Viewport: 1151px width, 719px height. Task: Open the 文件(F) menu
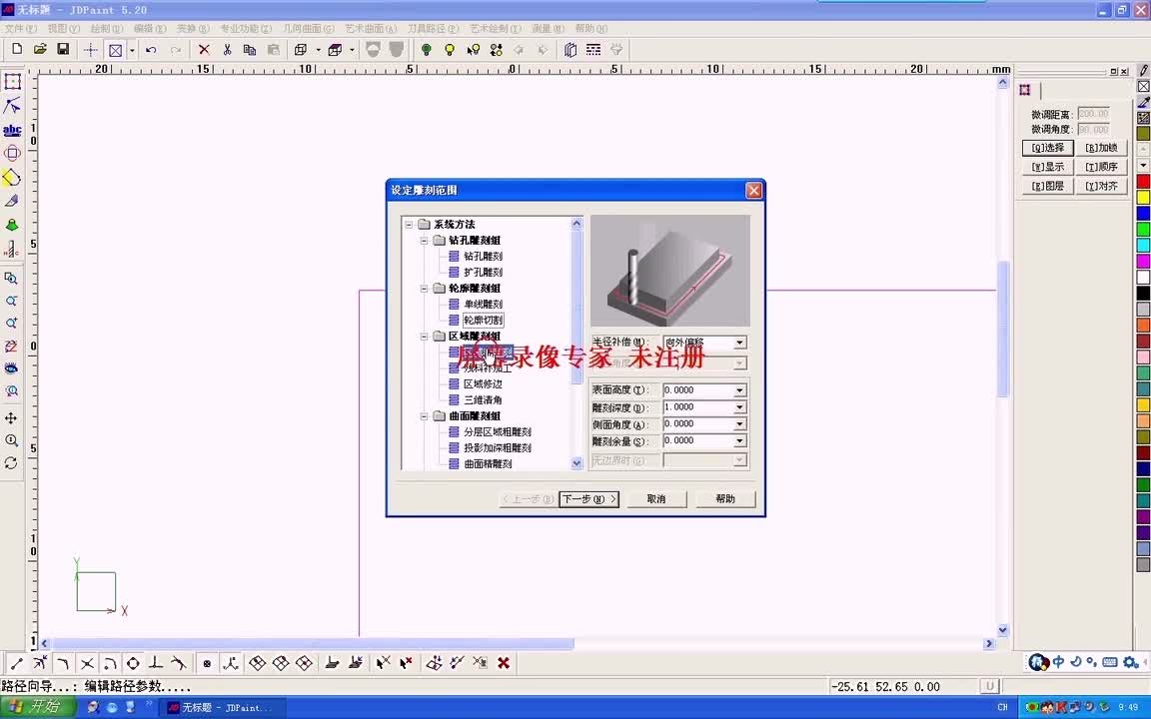pos(18,28)
